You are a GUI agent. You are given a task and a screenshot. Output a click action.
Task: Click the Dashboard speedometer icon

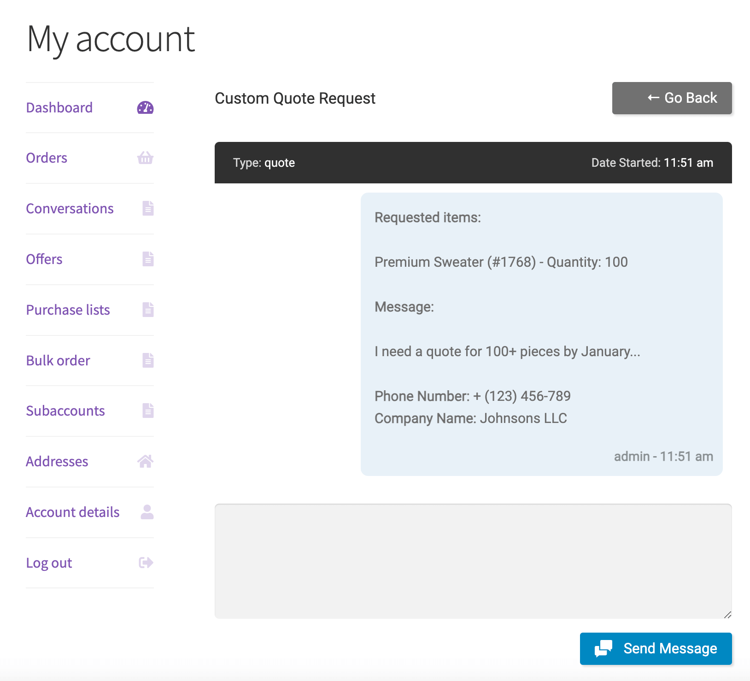click(x=145, y=108)
